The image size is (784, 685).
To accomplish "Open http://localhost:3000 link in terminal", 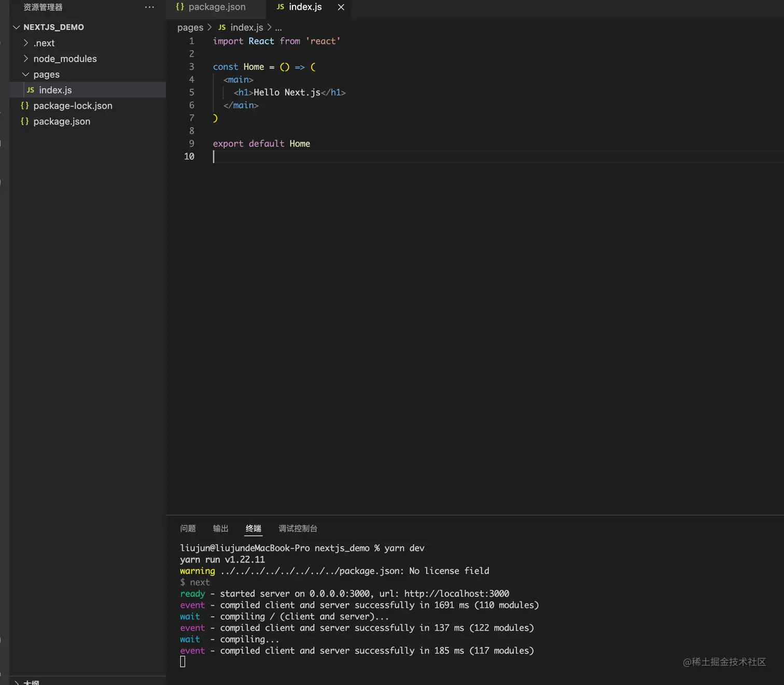I will [457, 594].
